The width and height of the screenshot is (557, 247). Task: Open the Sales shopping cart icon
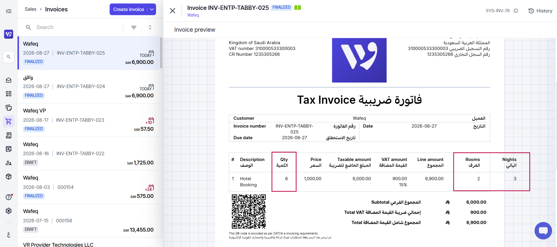pos(9,121)
